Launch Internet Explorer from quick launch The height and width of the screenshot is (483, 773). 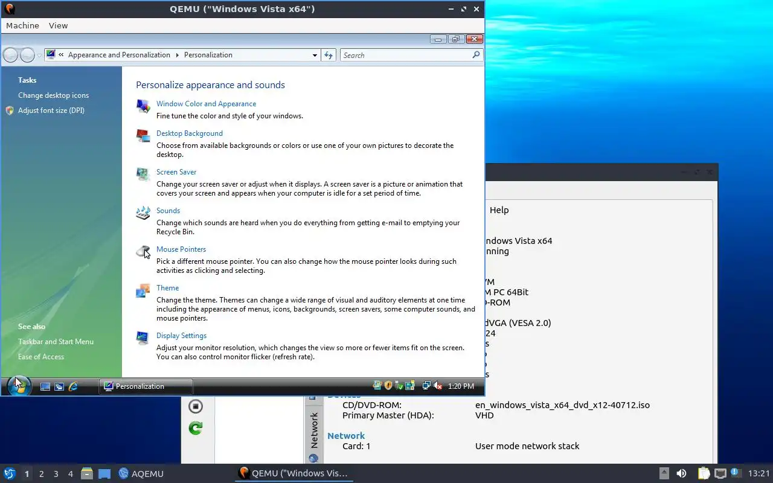(73, 386)
